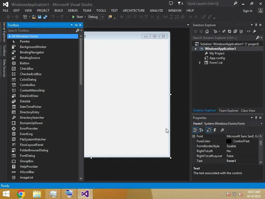Click Search Solution Explorer field
Viewport: 265px width, 199px height.
(x=224, y=38)
